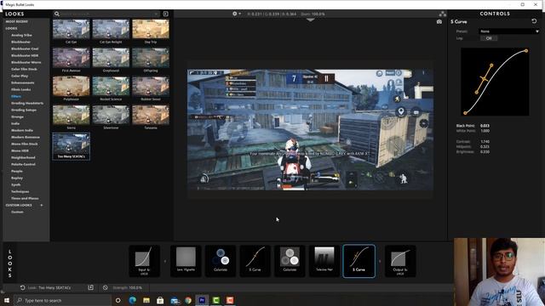
Task: Apply the Silvertone look
Action: (x=111, y=117)
